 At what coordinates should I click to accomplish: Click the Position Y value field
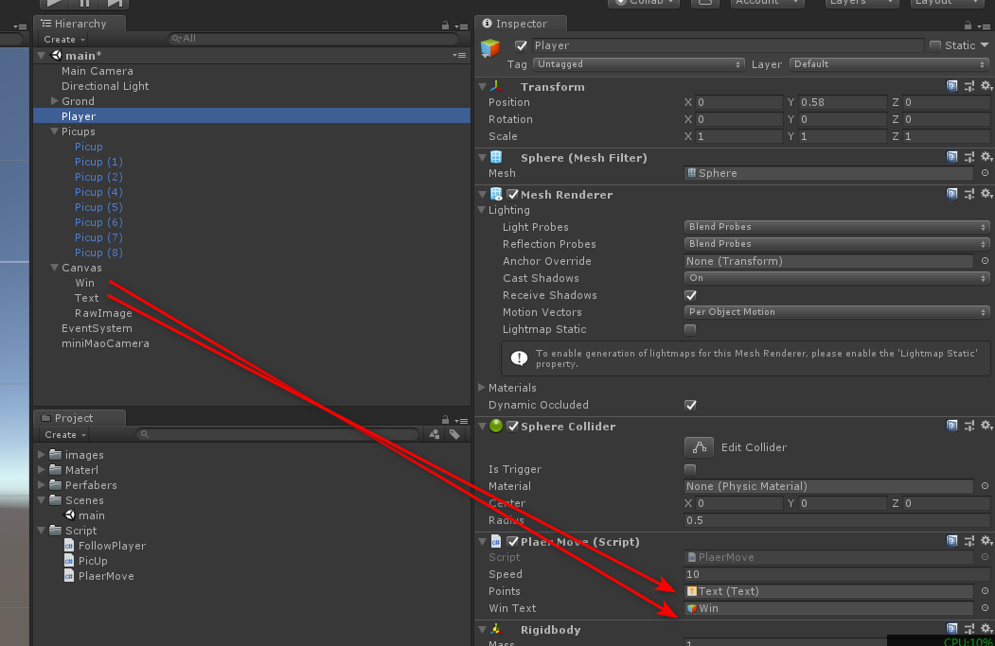click(x=842, y=102)
